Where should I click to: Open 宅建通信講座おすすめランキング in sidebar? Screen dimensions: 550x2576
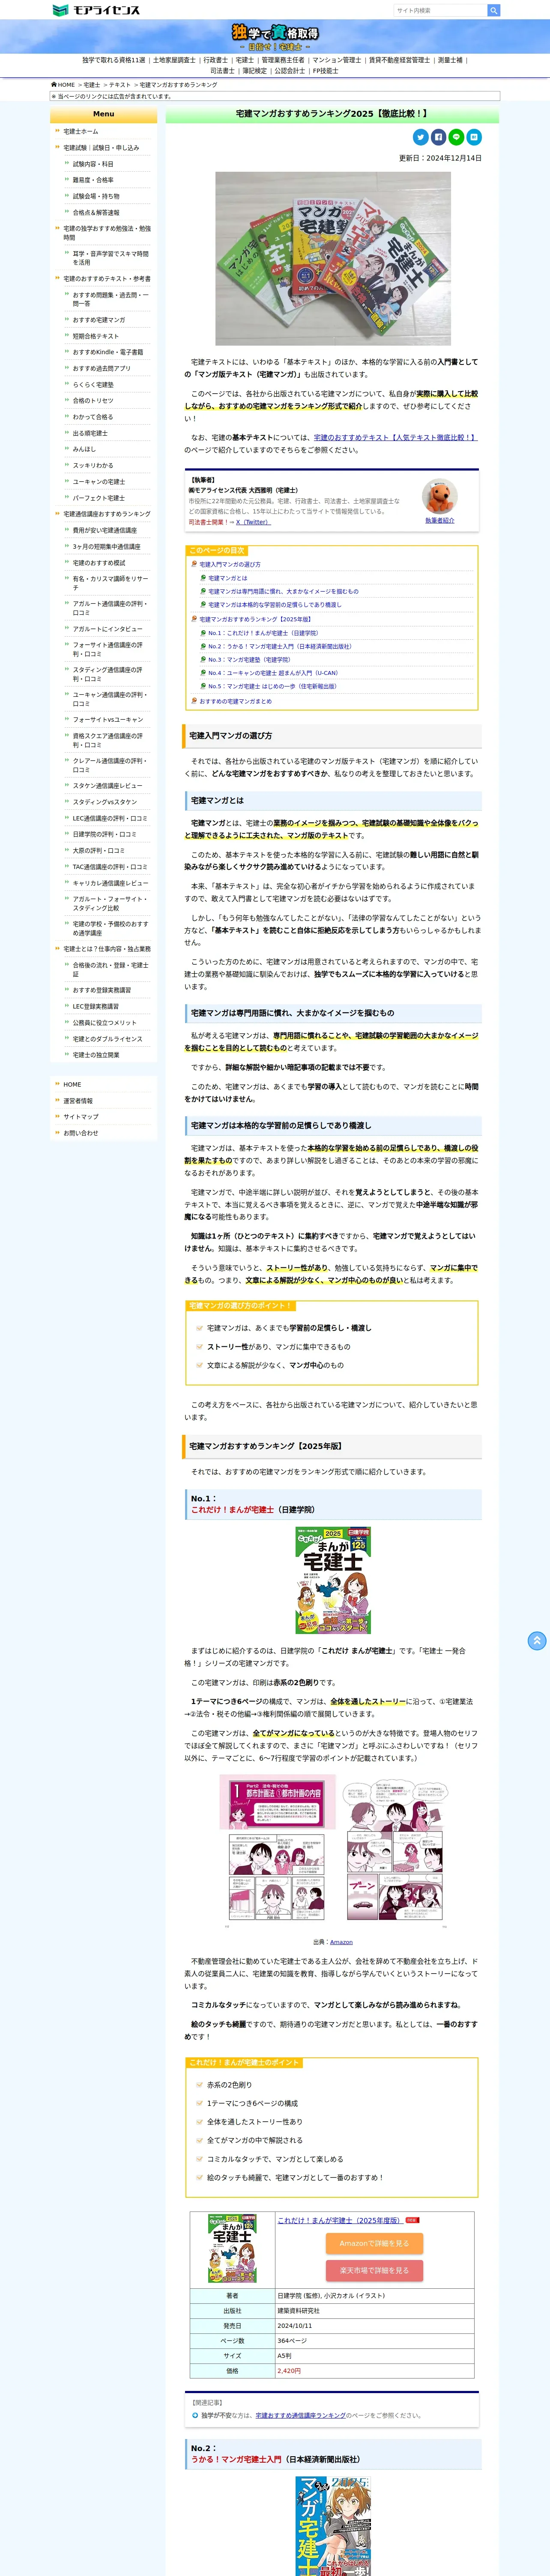click(x=107, y=514)
